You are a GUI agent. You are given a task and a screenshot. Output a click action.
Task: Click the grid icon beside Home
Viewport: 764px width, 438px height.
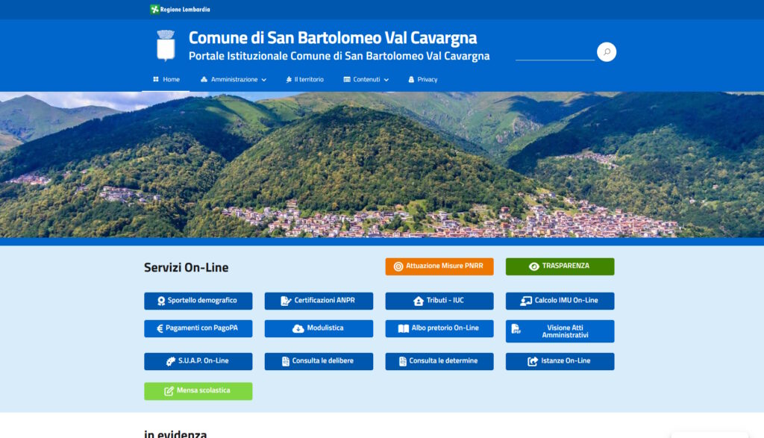coord(156,79)
